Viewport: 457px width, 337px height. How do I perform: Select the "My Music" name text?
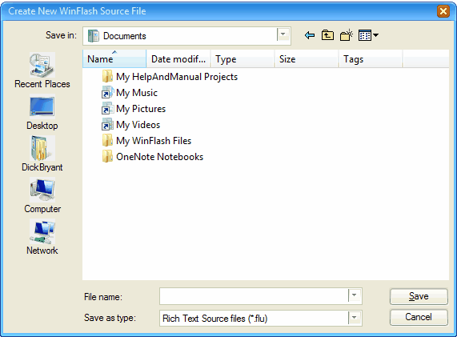[137, 93]
